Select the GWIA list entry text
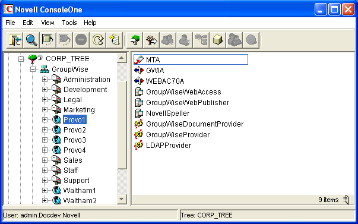Viewport: 358px width, 224px height. pos(155,70)
